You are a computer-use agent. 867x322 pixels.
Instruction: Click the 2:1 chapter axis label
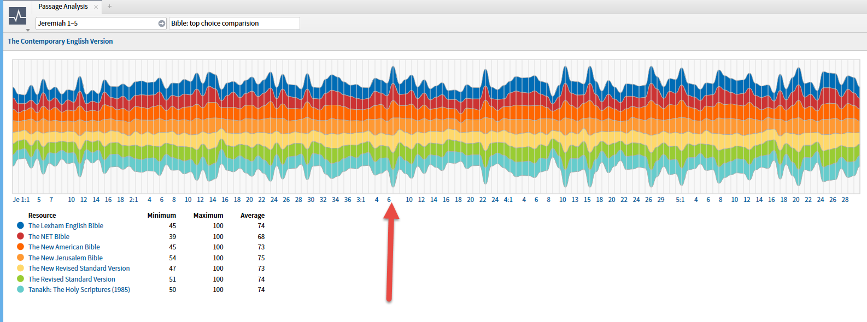pos(133,200)
